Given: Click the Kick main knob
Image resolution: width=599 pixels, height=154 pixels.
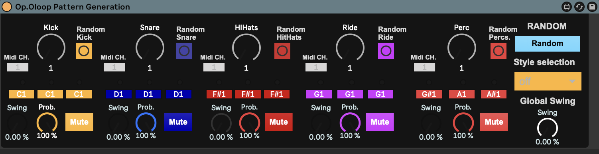Looking at the screenshot, I should pyautogui.click(x=51, y=48).
